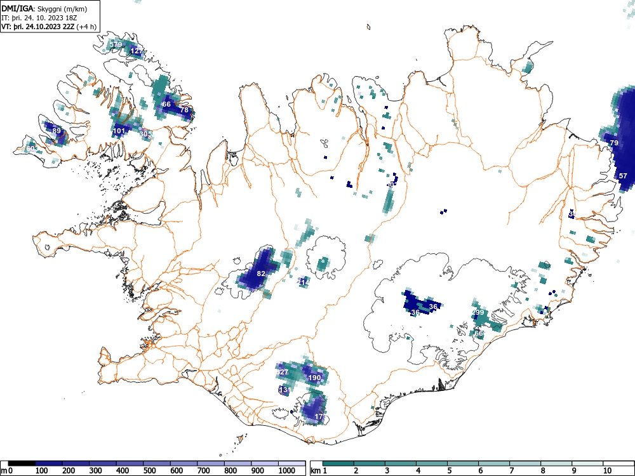Click the visibility value 190 on the map
Viewport: 635px width, 476px height.
tap(314, 378)
